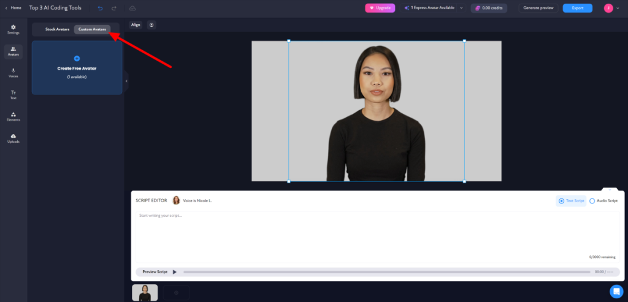The height and width of the screenshot is (302, 628).
Task: Open the chat support bubble
Action: click(x=616, y=291)
